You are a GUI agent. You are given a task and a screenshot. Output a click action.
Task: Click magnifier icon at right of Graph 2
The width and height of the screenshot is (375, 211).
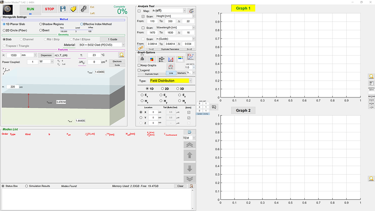[371, 179]
